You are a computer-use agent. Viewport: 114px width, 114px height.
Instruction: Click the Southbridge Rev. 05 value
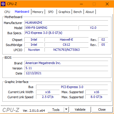tap(103, 45)
